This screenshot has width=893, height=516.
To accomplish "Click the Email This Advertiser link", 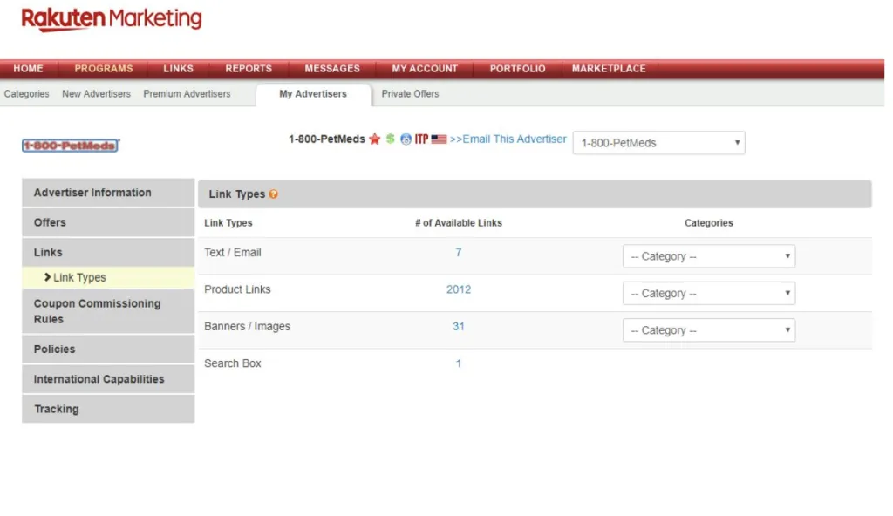I will [508, 139].
